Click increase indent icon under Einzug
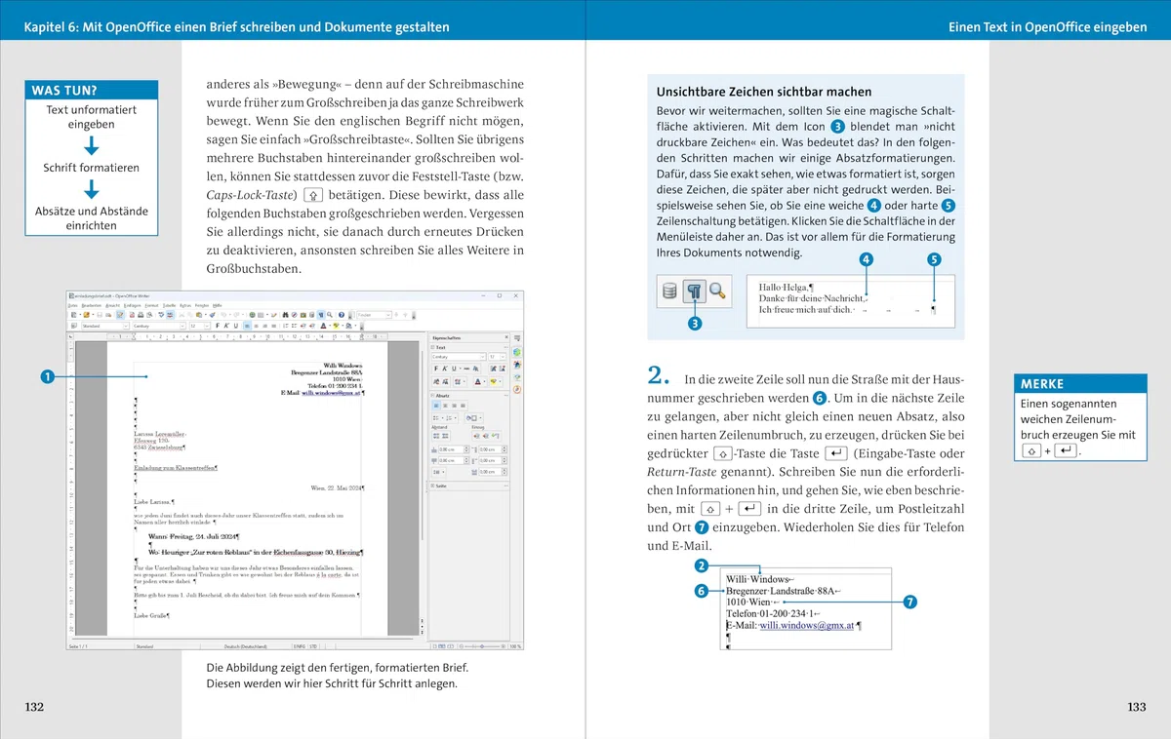 [x=476, y=436]
